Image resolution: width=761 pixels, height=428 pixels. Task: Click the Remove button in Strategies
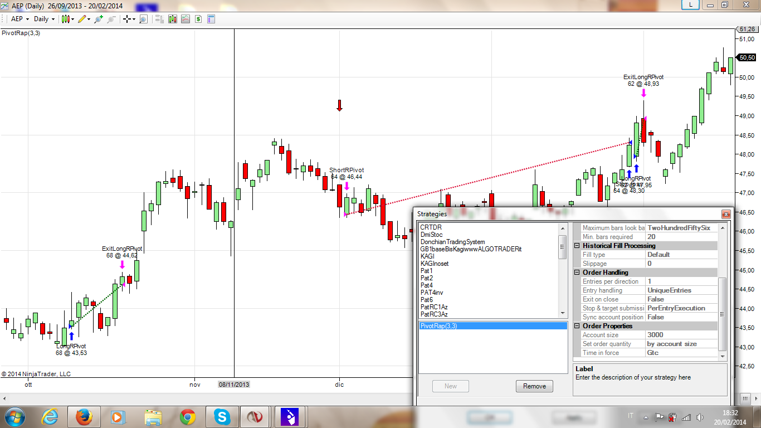click(534, 386)
